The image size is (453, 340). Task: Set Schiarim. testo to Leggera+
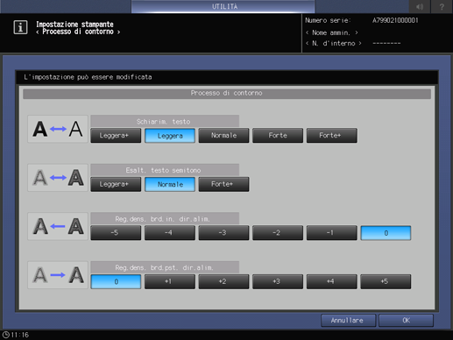116,136
